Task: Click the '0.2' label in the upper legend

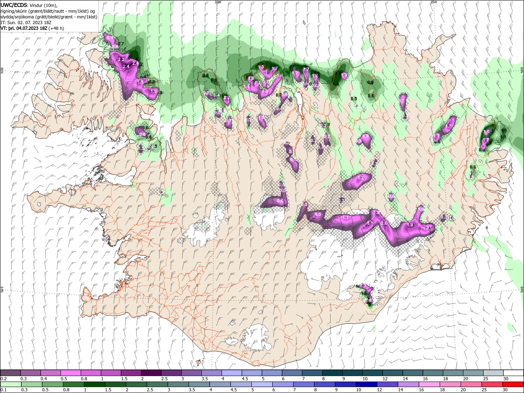Action: (4, 379)
